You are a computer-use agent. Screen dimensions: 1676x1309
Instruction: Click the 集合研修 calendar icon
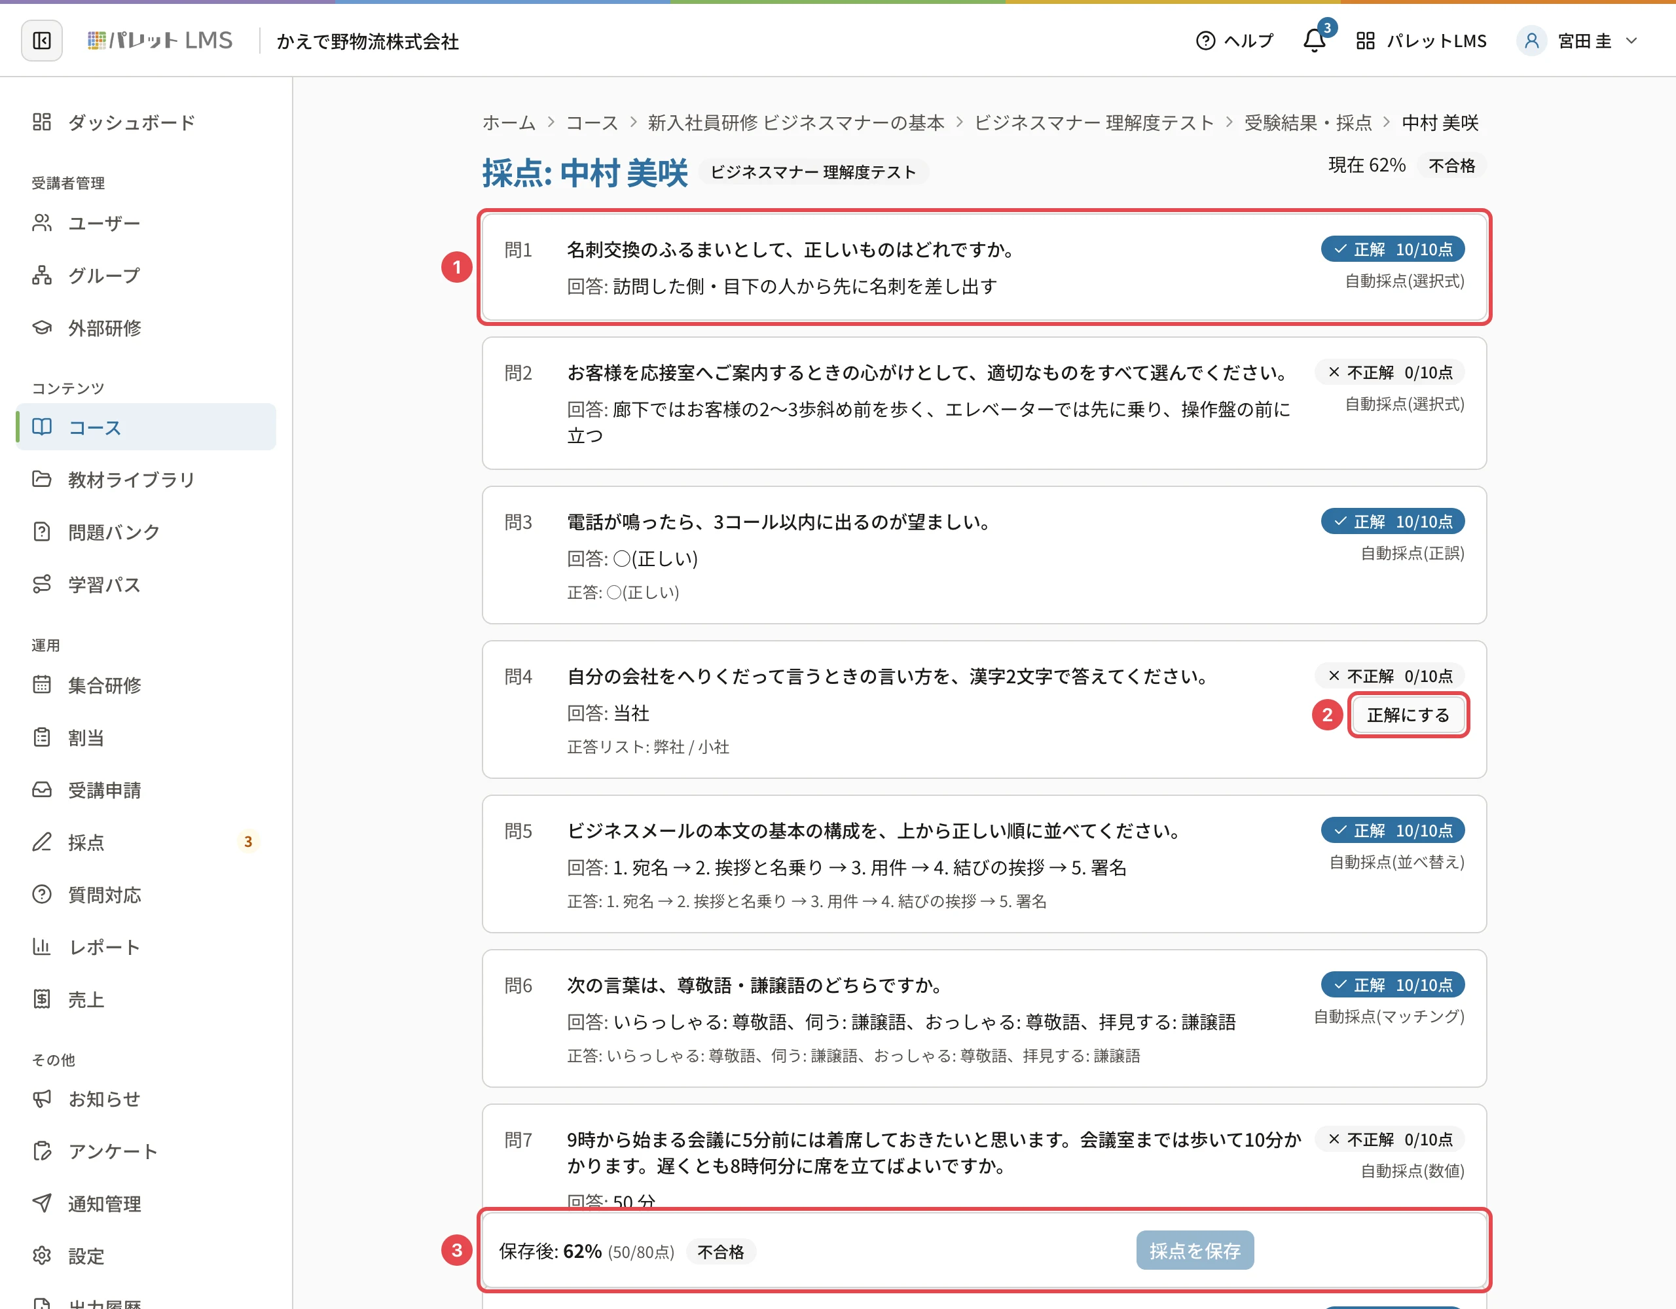(42, 685)
